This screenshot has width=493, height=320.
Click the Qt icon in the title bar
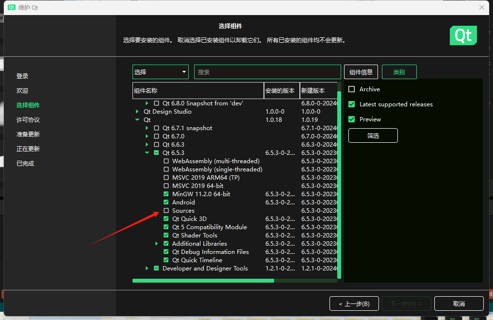12,7
